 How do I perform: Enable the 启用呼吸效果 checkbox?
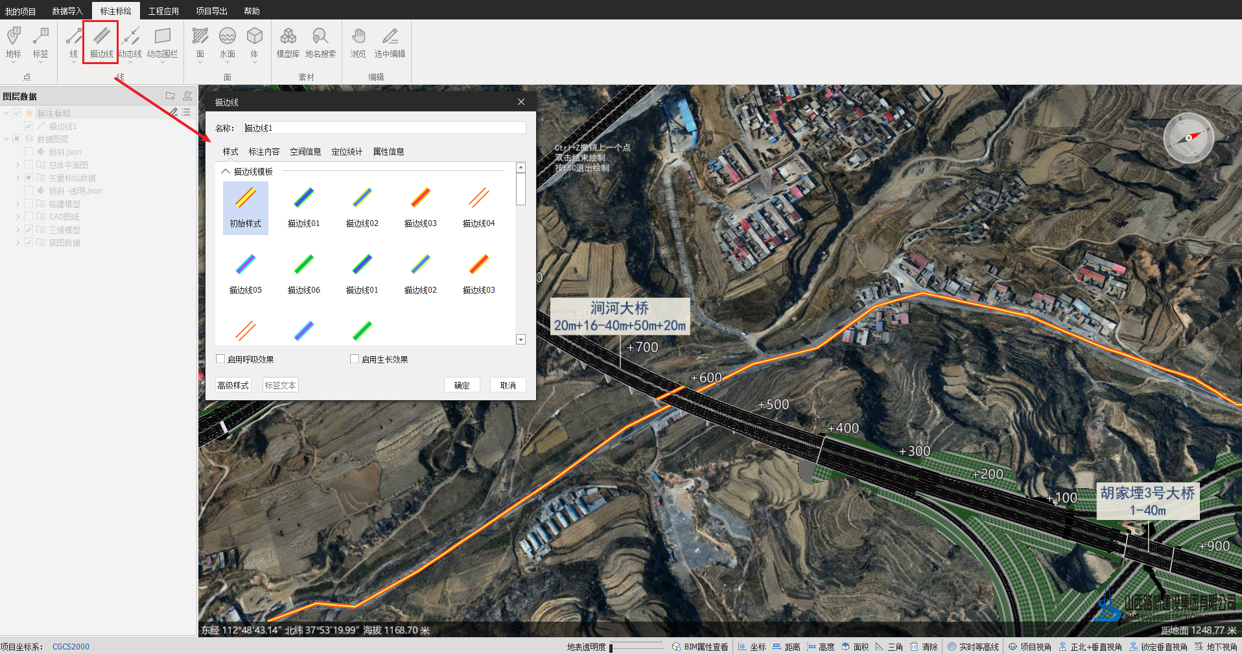point(220,359)
